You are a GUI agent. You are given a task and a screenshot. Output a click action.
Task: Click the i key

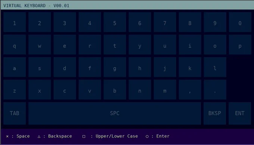tap(190, 45)
